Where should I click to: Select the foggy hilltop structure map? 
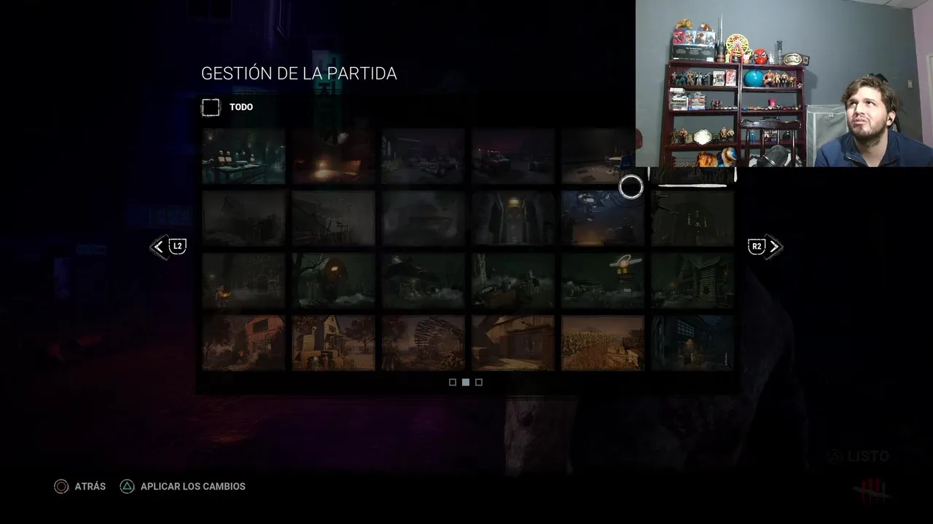click(x=243, y=218)
